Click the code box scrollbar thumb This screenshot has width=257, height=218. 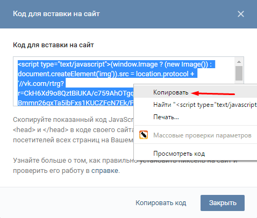click(239, 74)
